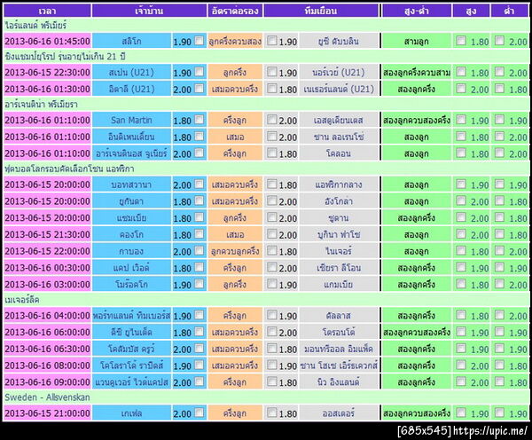The width and height of the screenshot is (532, 440).
Task: Tick the home checkbox next to San Martin
Action: tap(199, 120)
